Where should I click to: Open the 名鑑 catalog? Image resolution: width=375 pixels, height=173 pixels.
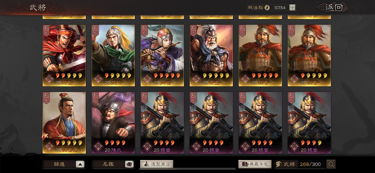tap(108, 164)
